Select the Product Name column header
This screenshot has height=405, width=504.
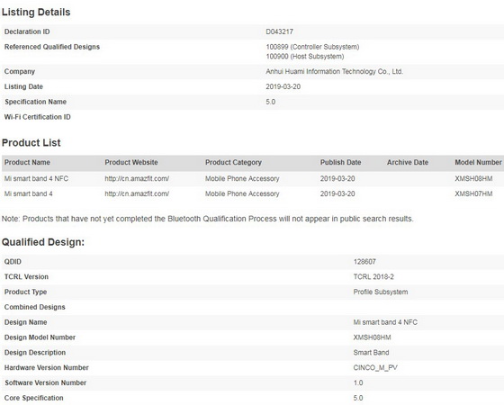pos(27,162)
